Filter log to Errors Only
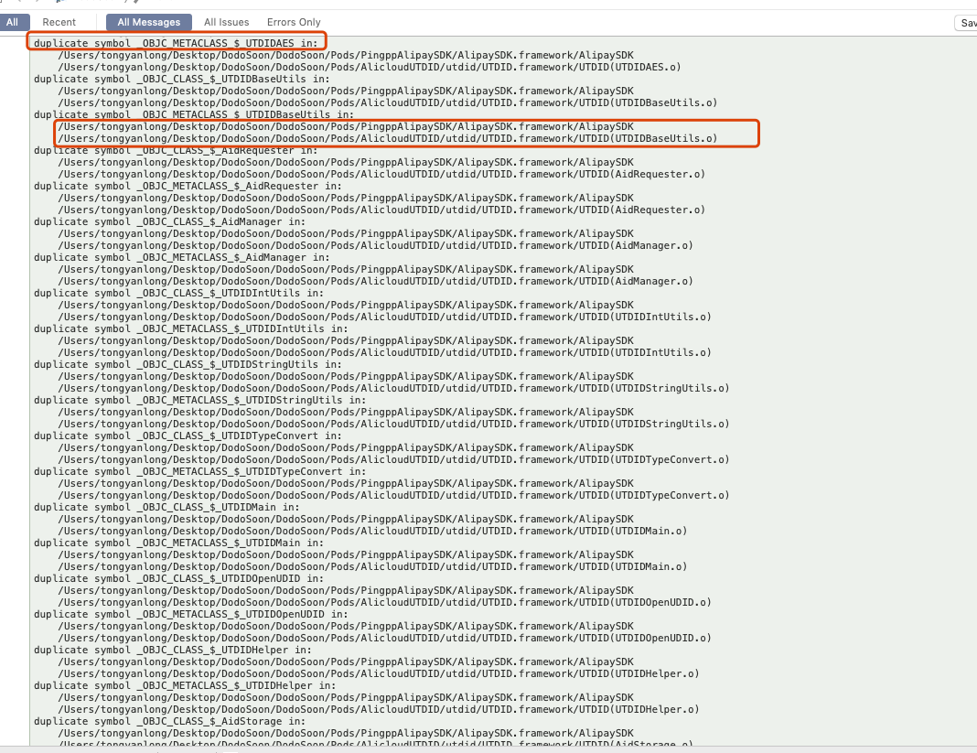 (294, 23)
